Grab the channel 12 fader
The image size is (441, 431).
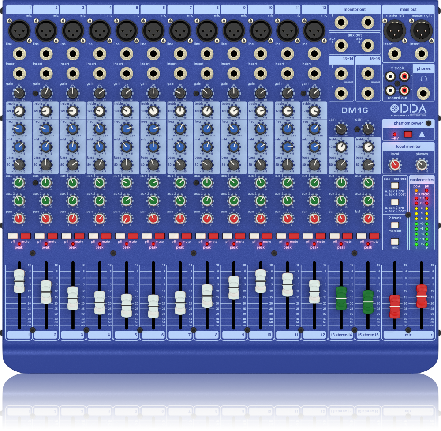click(314, 291)
